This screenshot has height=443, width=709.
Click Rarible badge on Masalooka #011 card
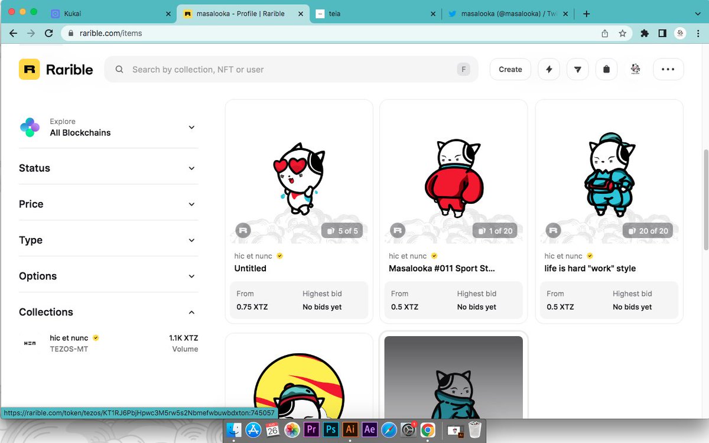[398, 230]
